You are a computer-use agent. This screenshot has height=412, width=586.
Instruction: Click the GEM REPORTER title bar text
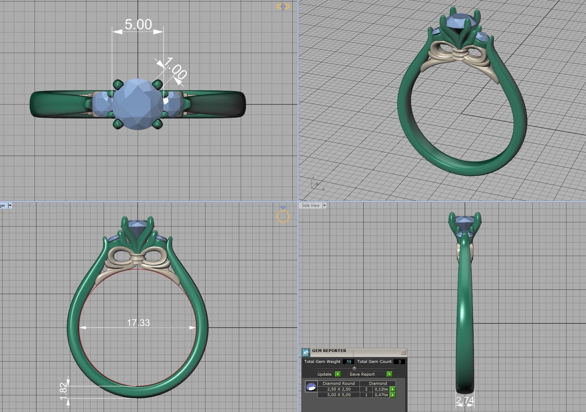pos(329,351)
